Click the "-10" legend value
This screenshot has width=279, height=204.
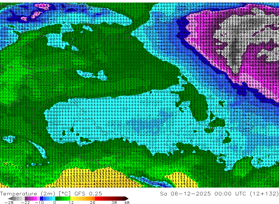coord(39,203)
